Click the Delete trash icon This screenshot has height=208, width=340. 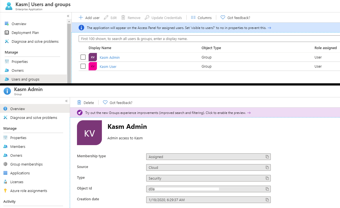point(79,103)
